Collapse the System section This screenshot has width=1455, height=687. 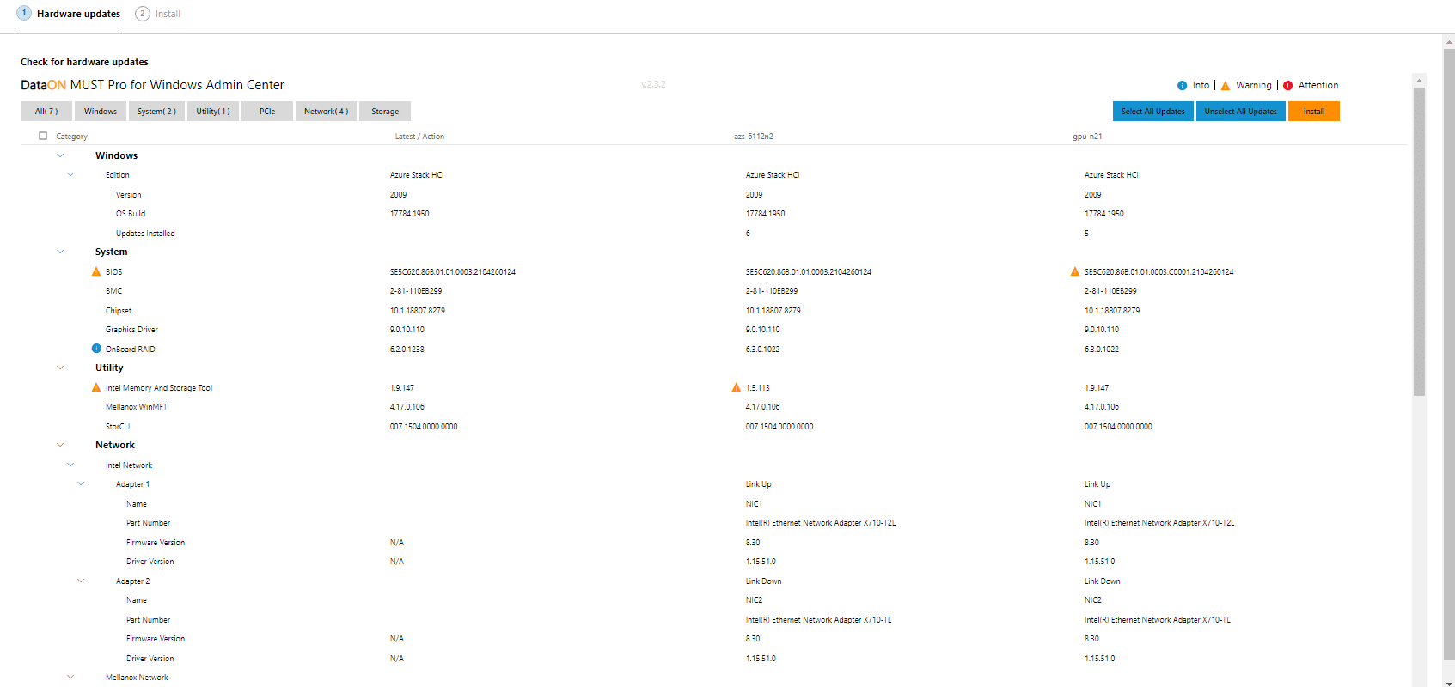coord(60,252)
